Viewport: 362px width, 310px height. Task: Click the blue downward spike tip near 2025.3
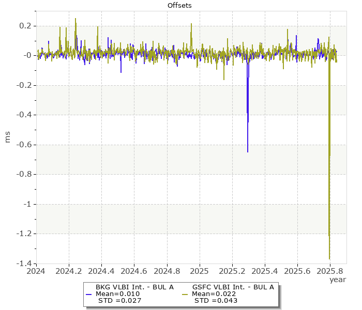248,152
